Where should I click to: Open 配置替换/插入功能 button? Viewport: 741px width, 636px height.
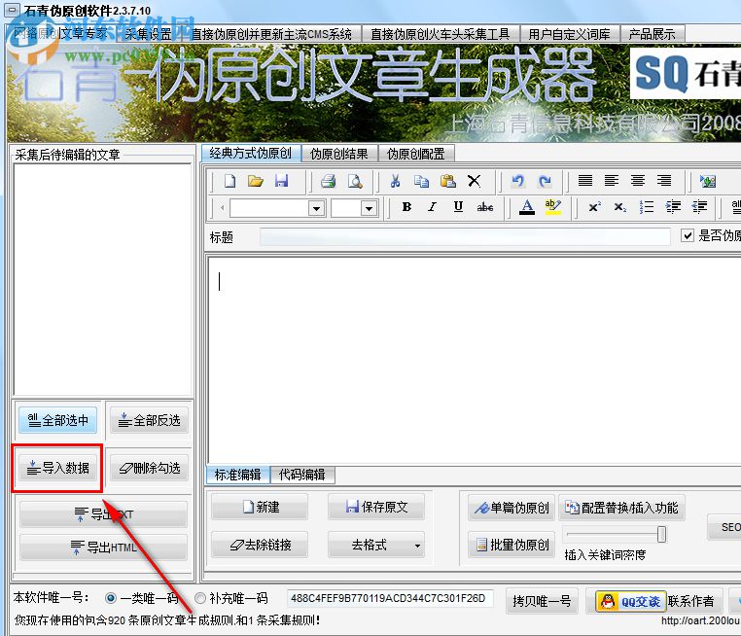click(621, 508)
